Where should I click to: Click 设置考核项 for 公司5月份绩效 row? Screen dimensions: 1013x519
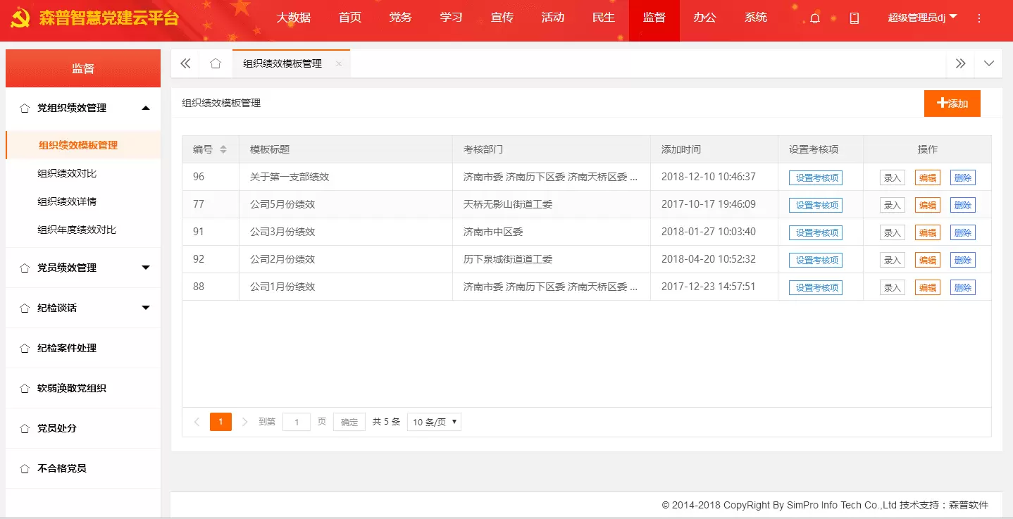[816, 205]
